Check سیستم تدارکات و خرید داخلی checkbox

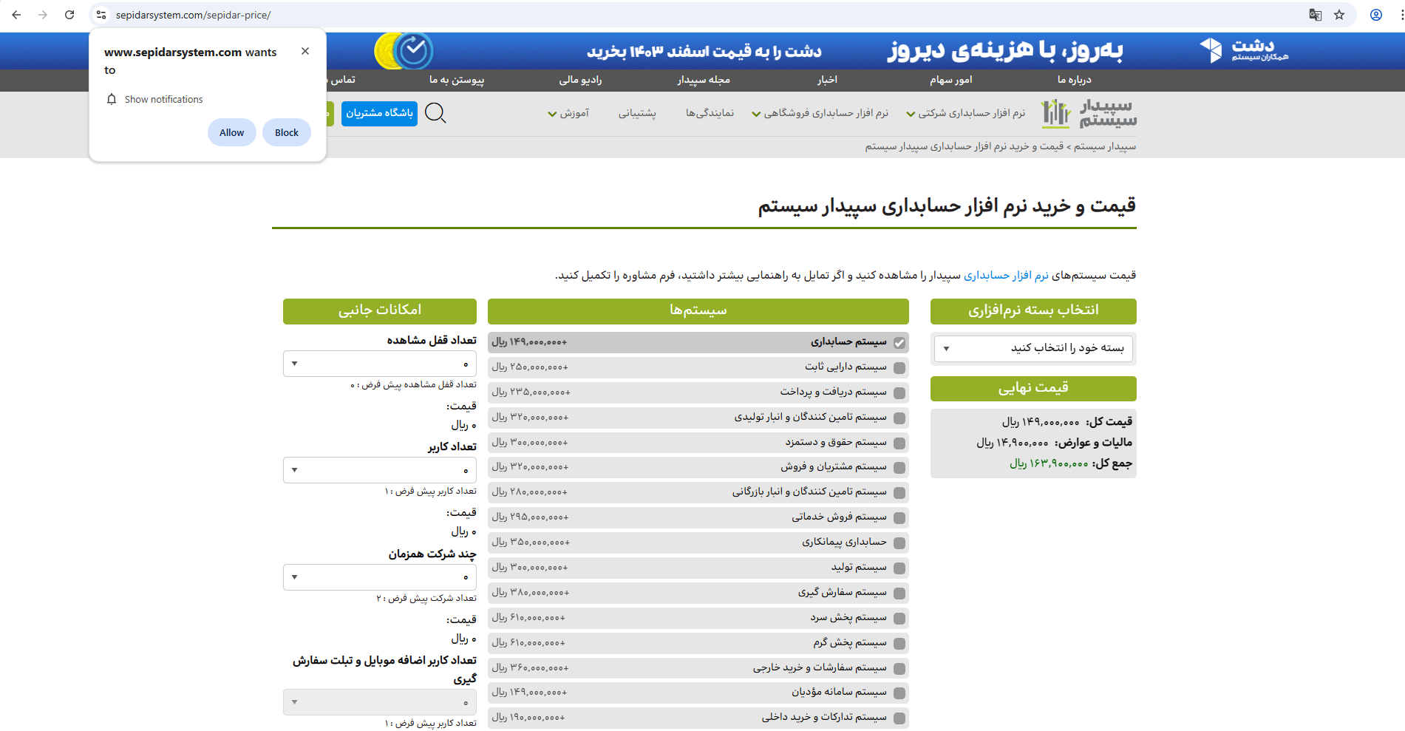click(x=899, y=718)
